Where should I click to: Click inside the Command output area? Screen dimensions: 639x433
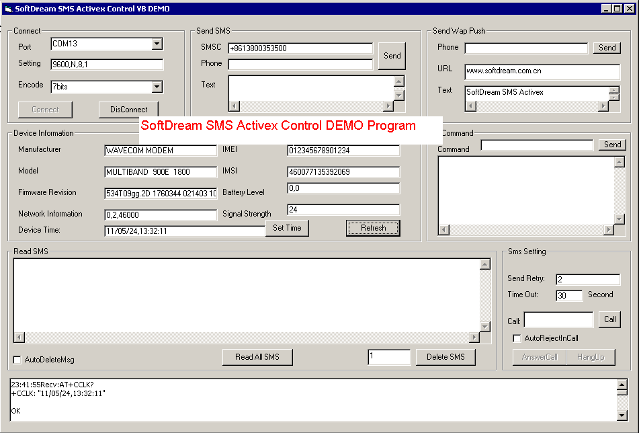coord(526,190)
